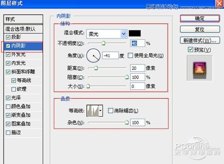This screenshot has width=224, height=164.
Task: Select the 样式 styles list header
Action: coord(23,19)
